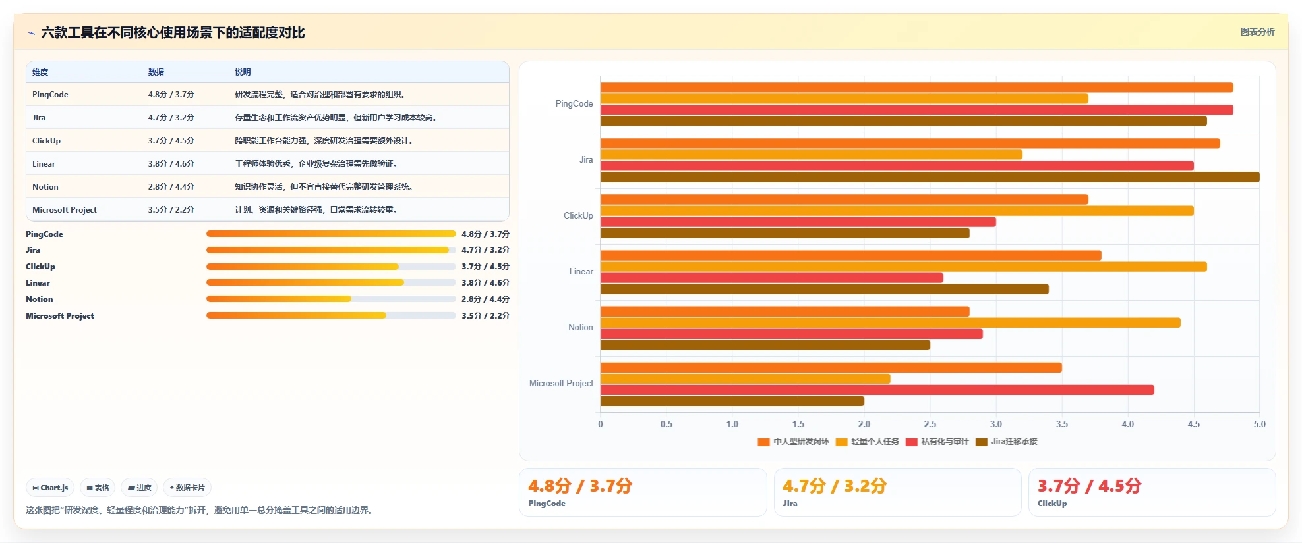Toggle the 私有化与审计 legend item

point(937,442)
